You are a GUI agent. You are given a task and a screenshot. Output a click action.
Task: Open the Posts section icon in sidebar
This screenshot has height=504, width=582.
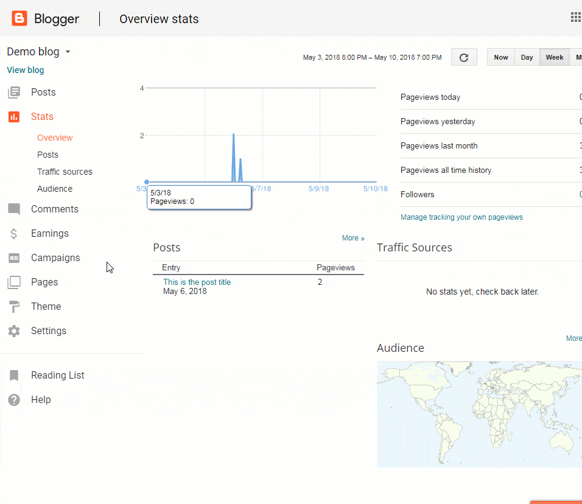pos(13,92)
